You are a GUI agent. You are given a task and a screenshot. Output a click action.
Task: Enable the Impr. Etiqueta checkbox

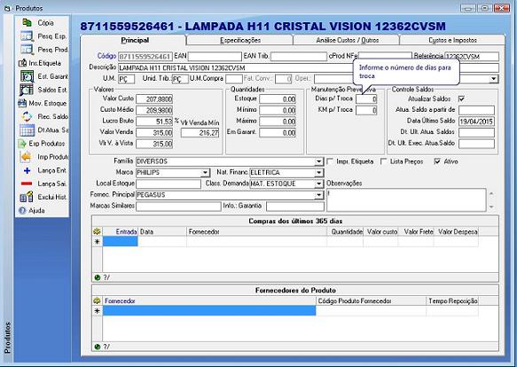coord(330,161)
